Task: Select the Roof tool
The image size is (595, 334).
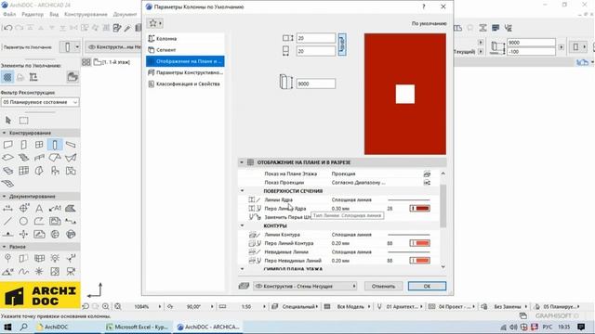Action: [x=55, y=158]
